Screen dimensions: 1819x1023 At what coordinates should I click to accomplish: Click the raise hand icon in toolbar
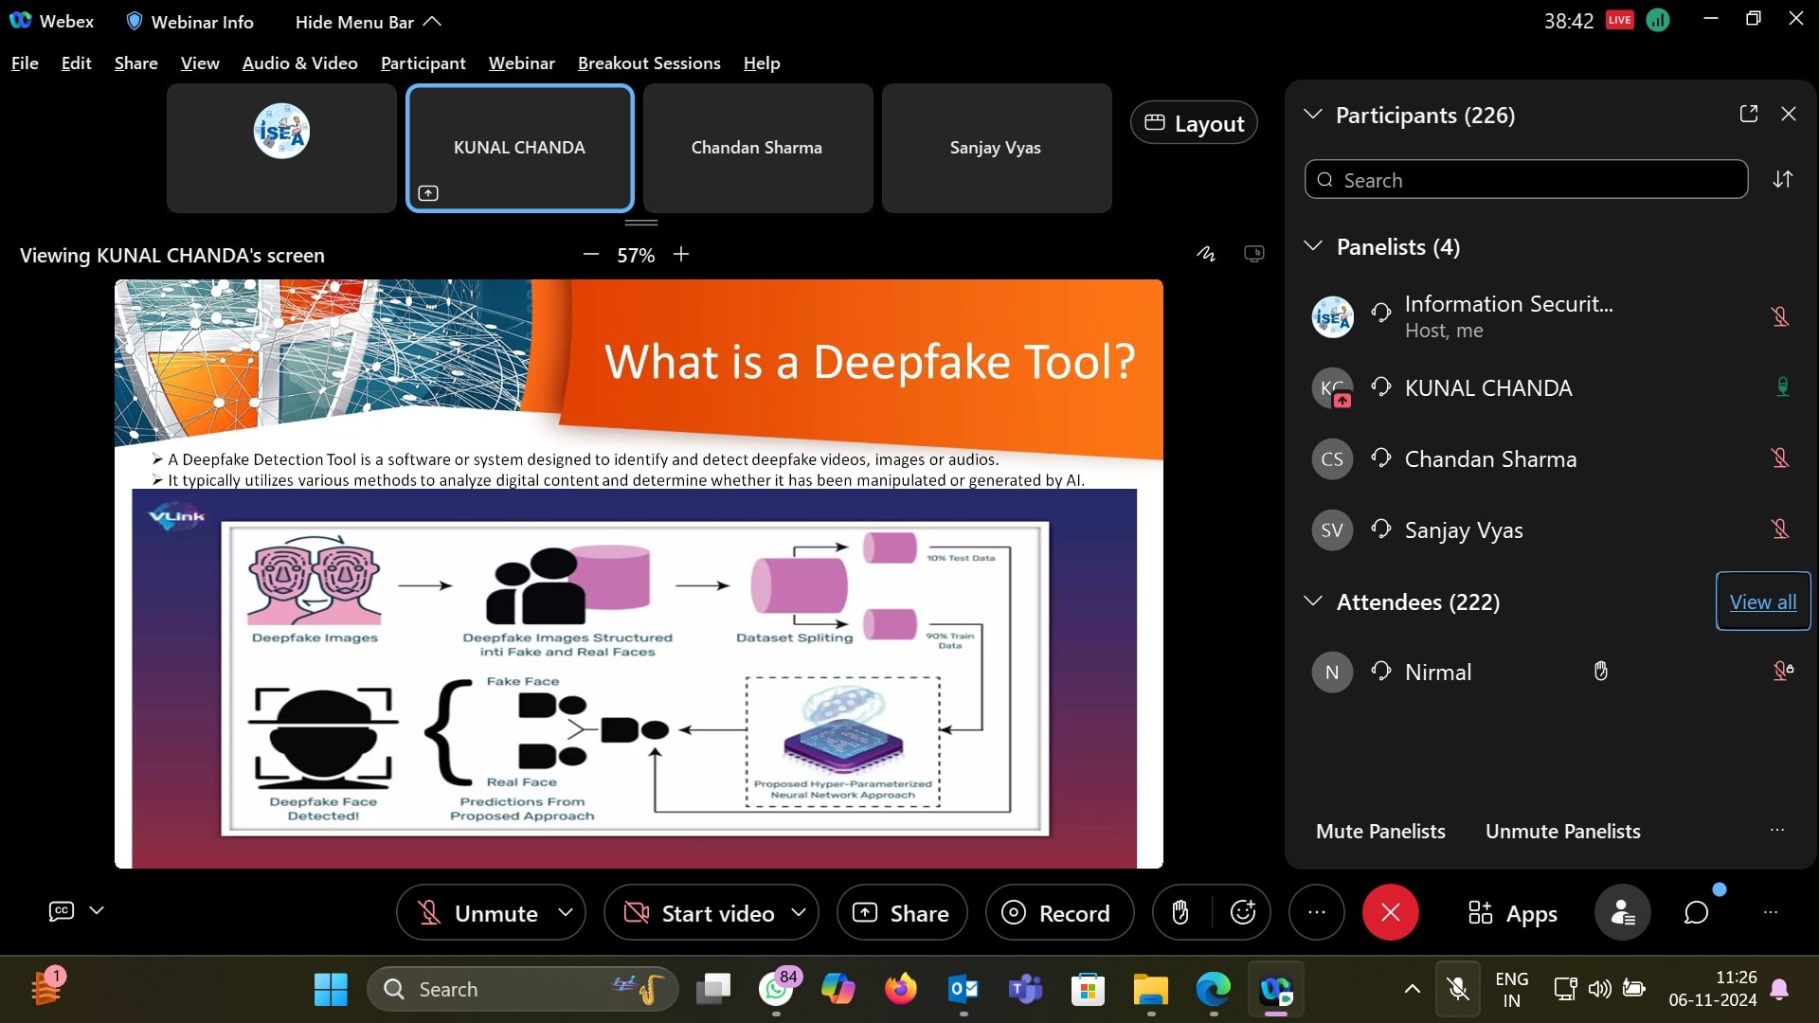[x=1180, y=912]
